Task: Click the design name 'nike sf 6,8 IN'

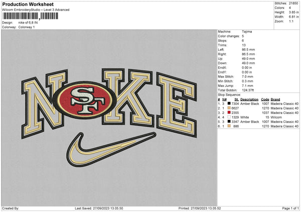Action: point(28,22)
